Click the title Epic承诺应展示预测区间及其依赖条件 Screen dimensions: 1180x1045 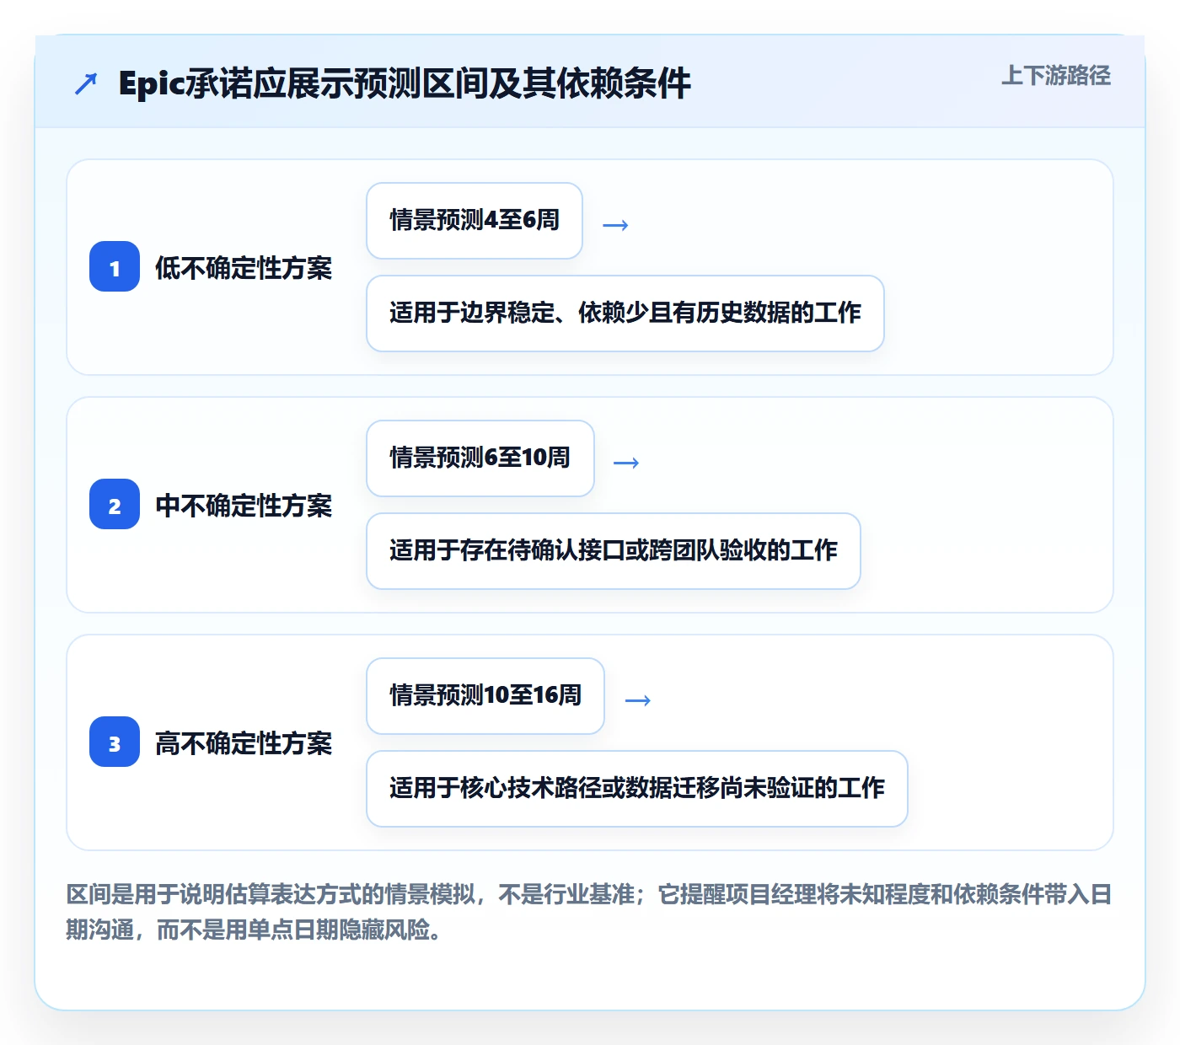(405, 83)
